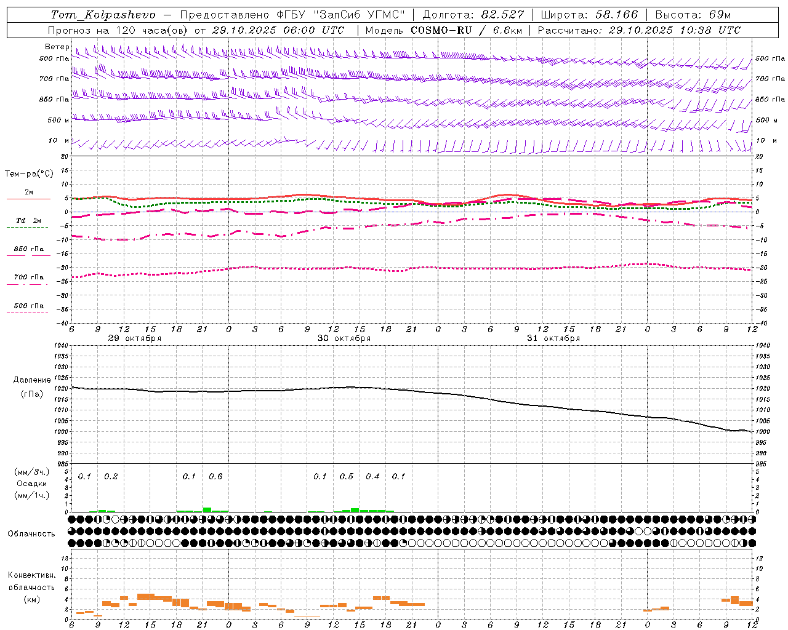Click the Ветер panel label

[x=57, y=47]
